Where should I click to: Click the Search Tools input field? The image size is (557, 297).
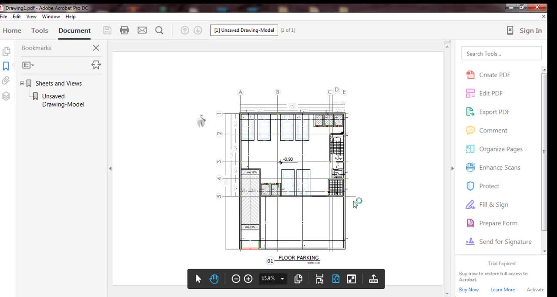(x=501, y=54)
